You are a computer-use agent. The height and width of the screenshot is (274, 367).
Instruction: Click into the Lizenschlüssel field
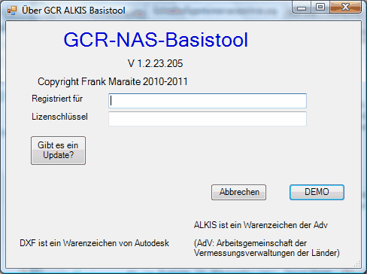click(x=208, y=119)
